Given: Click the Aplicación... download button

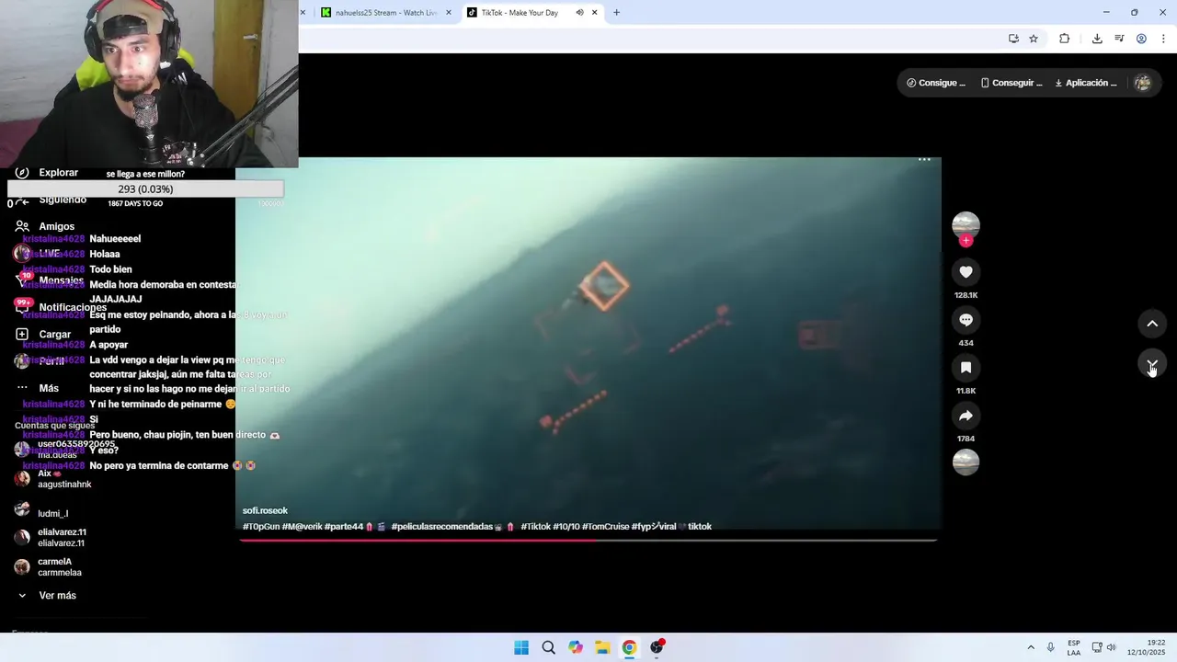Looking at the screenshot, I should 1086,83.
